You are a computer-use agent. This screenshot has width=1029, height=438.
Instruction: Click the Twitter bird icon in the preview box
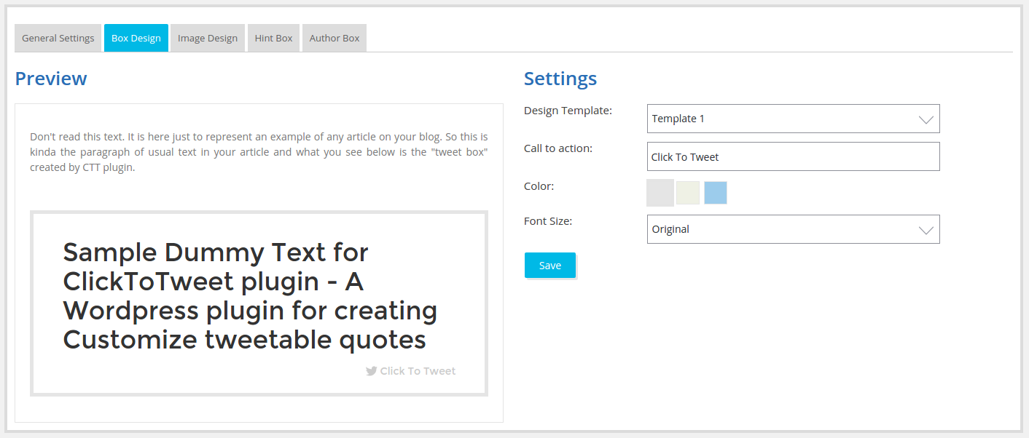[x=372, y=370]
